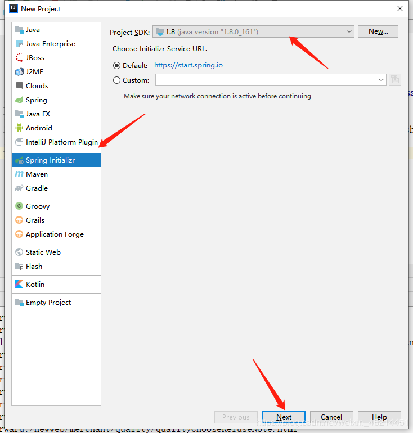Choose JBoss project type
Image resolution: width=413 pixels, height=433 pixels.
pyautogui.click(x=56, y=58)
